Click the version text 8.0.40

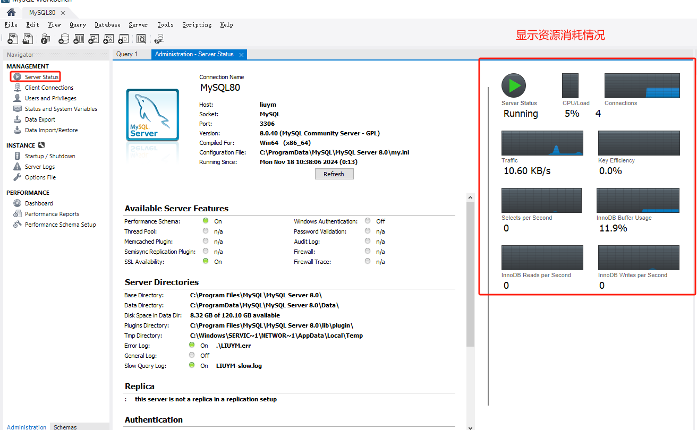coord(320,133)
